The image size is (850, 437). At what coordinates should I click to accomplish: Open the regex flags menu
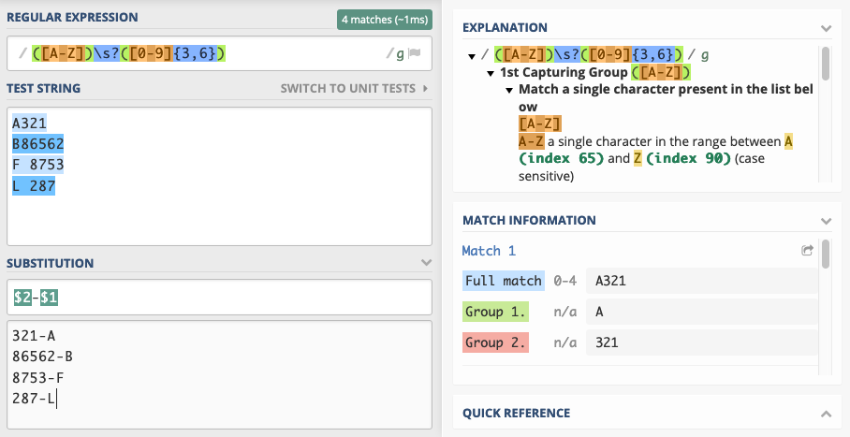[414, 53]
